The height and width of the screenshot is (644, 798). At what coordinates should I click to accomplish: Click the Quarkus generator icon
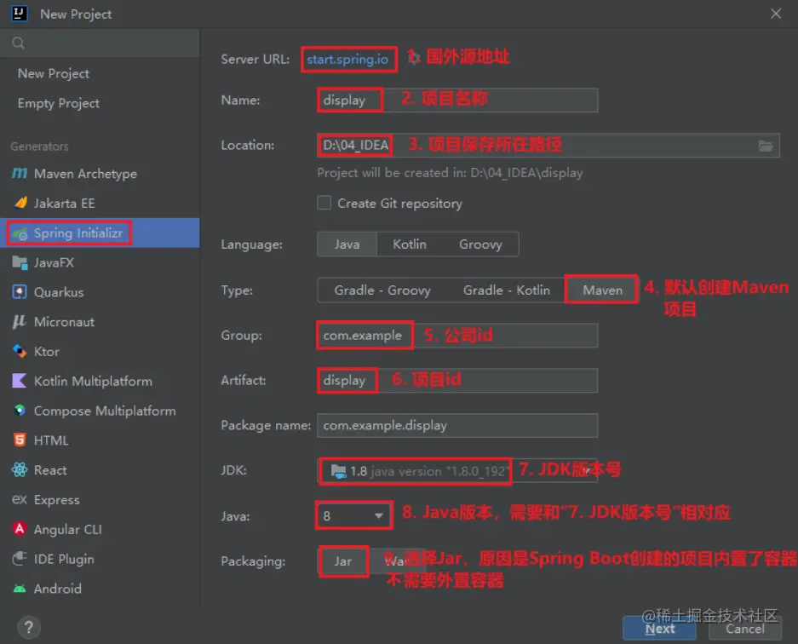point(20,292)
